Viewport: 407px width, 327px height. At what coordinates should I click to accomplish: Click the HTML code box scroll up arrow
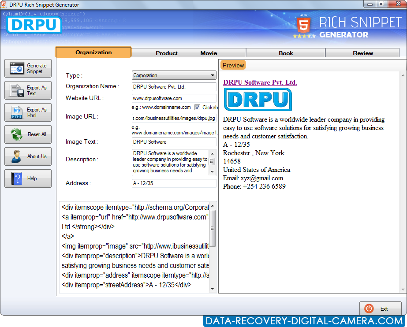point(213,206)
